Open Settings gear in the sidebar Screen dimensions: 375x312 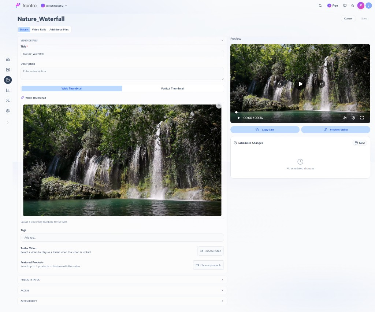click(8, 110)
